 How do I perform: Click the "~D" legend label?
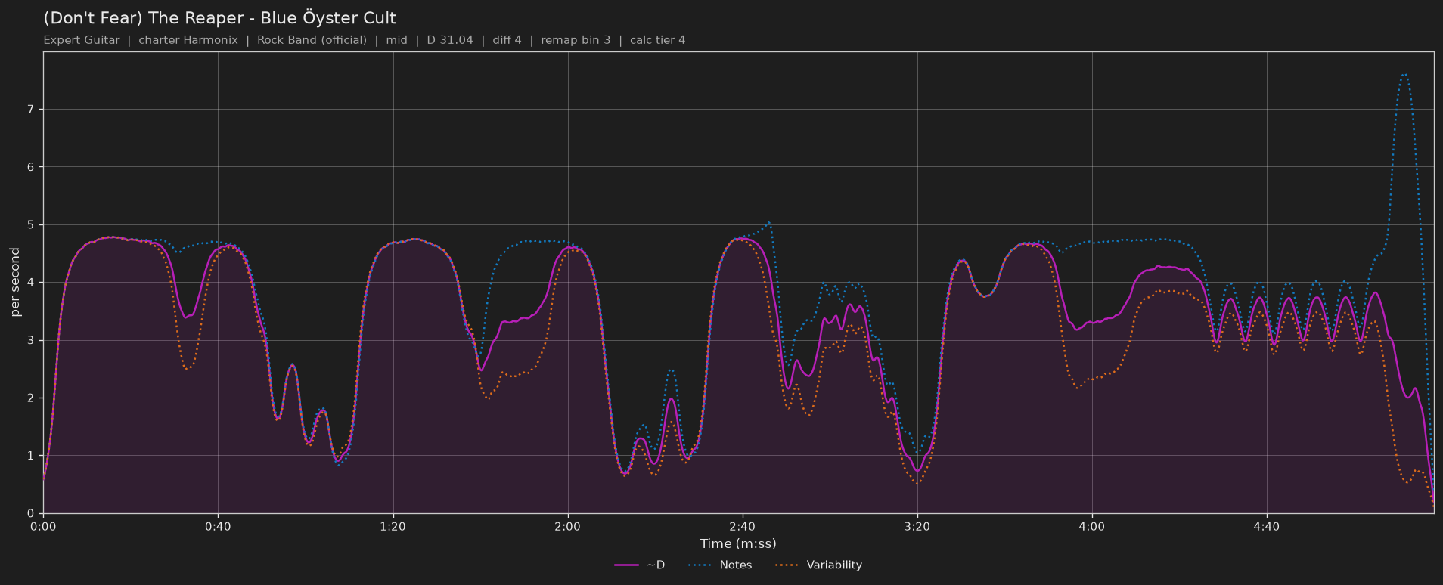point(656,565)
